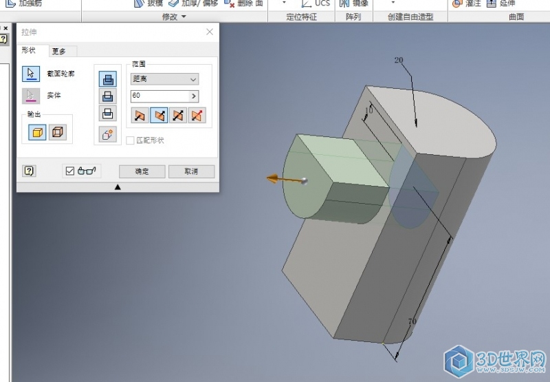The height and width of the screenshot is (382, 550).
Task: Select the intersect operation icon
Action: click(107, 114)
